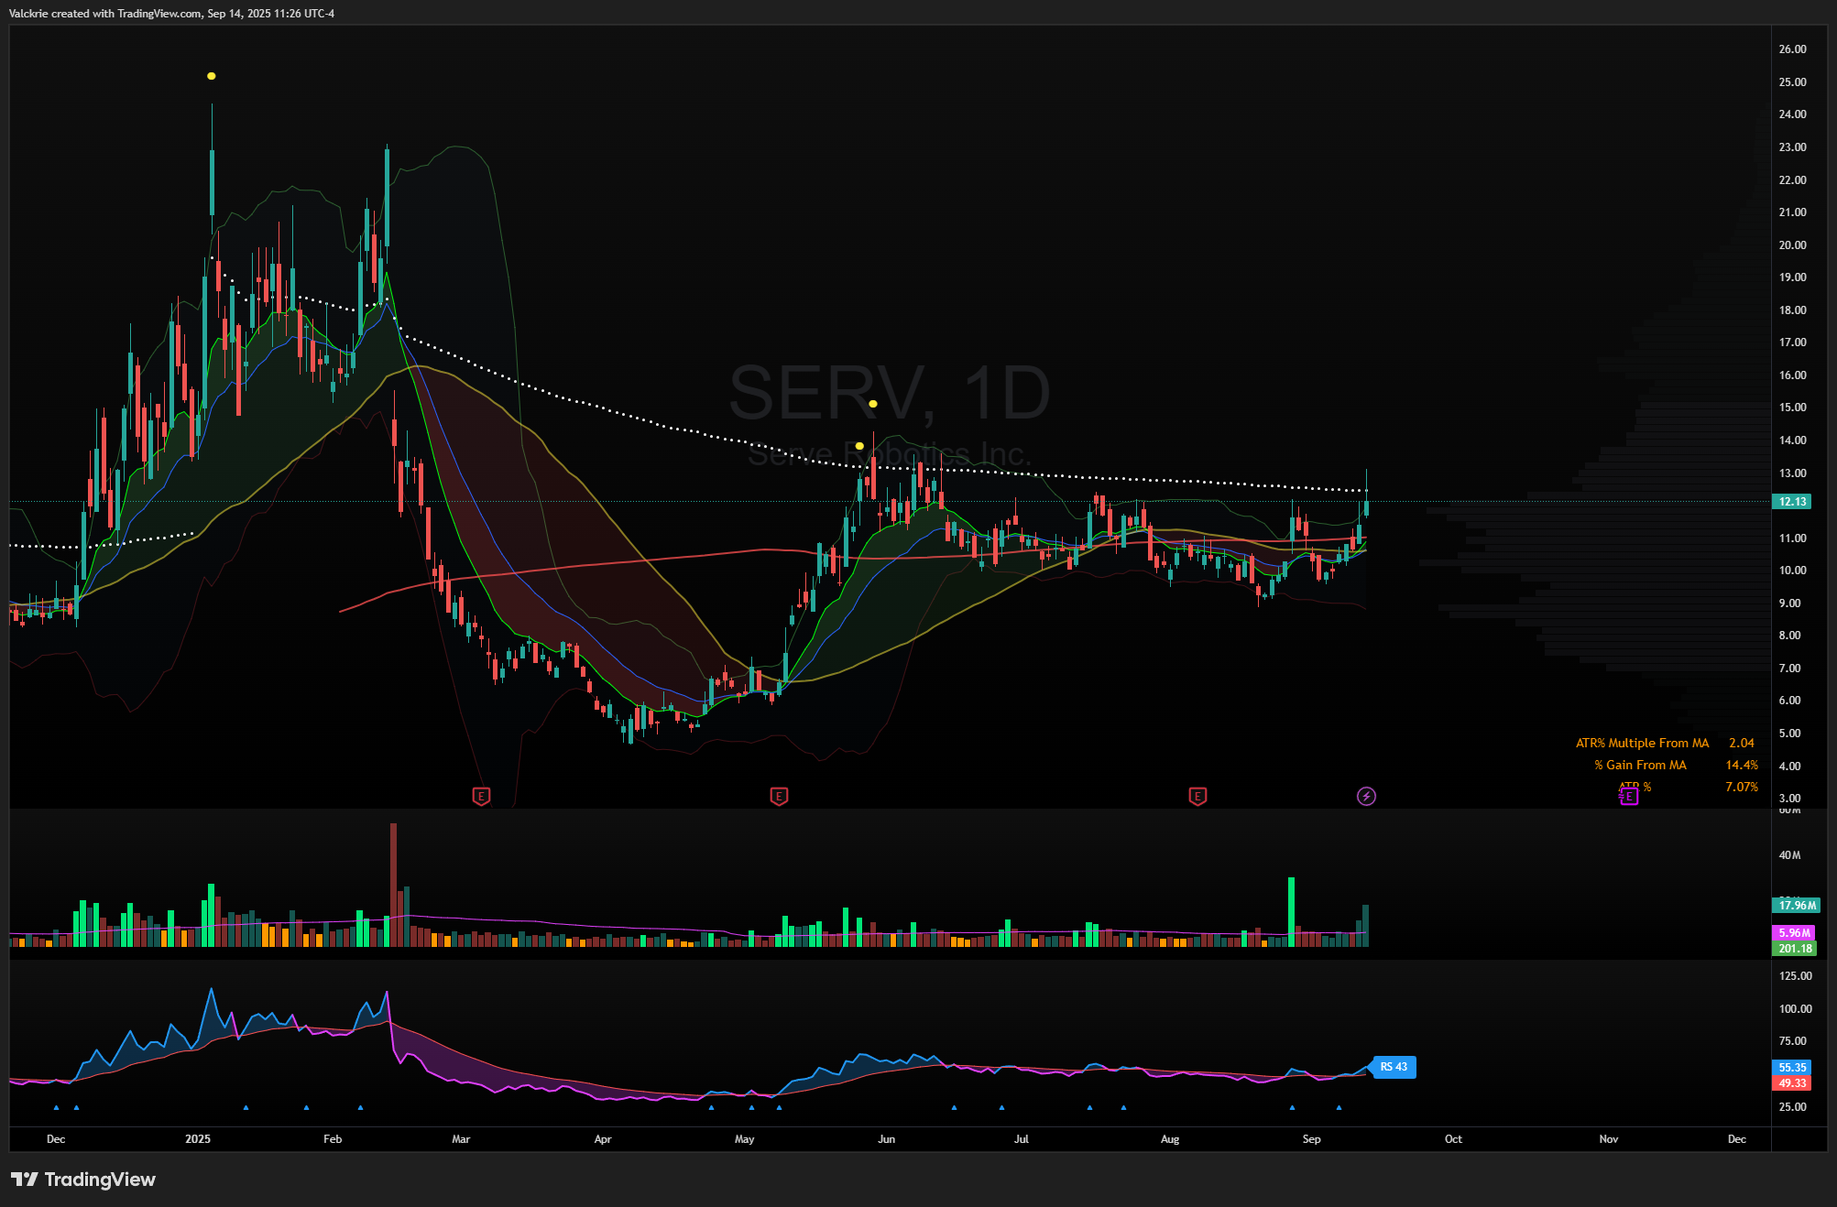1837x1207 pixels.
Task: Select the 12.13 current price label
Action: (1792, 501)
